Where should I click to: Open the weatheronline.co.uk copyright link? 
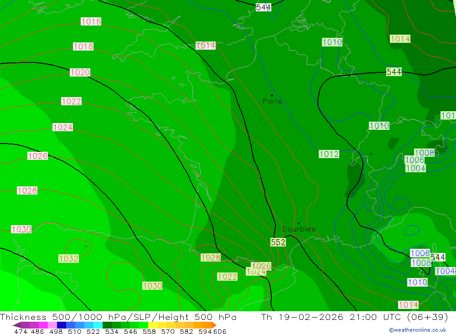click(x=417, y=330)
